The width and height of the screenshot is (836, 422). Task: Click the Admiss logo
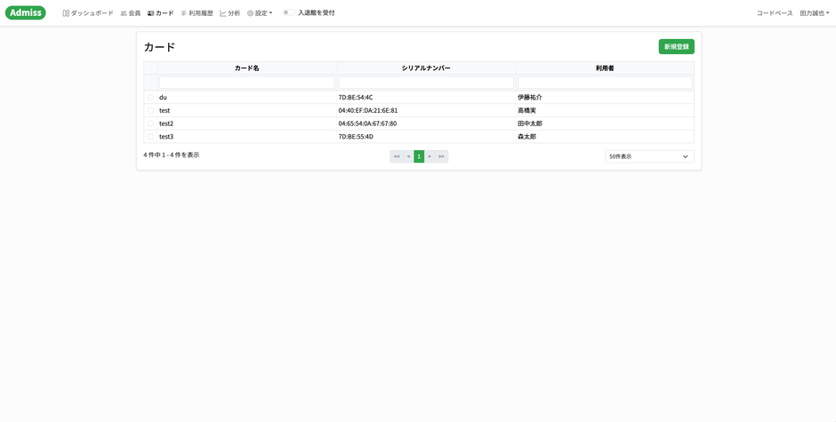tap(26, 12)
